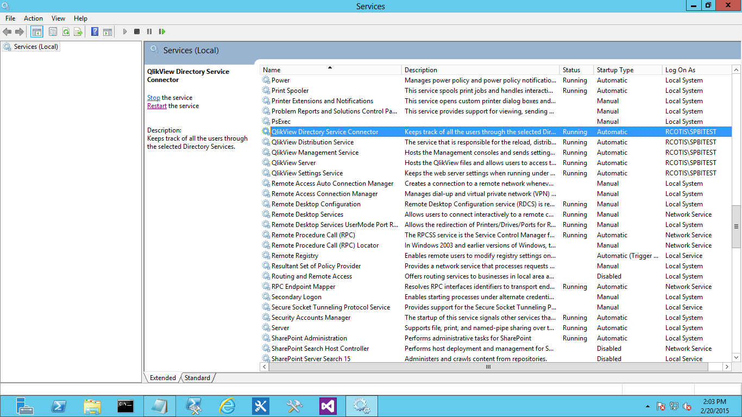Open Visual Studio from taskbar
The width and height of the screenshot is (742, 417).
(x=328, y=406)
